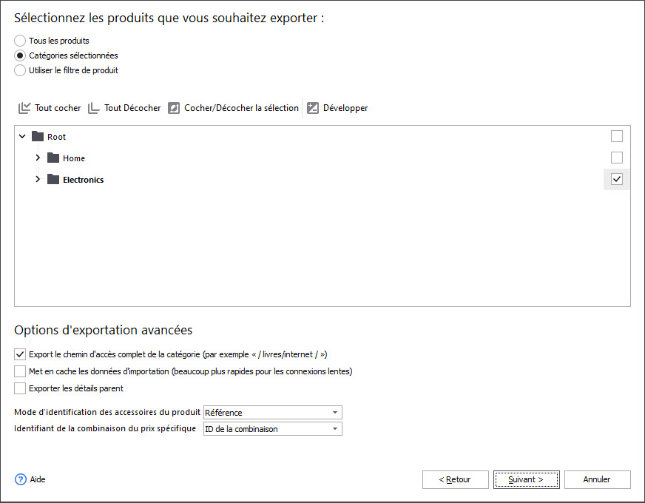Click the ID de la combinaison value
Viewport: 645px width, 503px height.
[241, 429]
